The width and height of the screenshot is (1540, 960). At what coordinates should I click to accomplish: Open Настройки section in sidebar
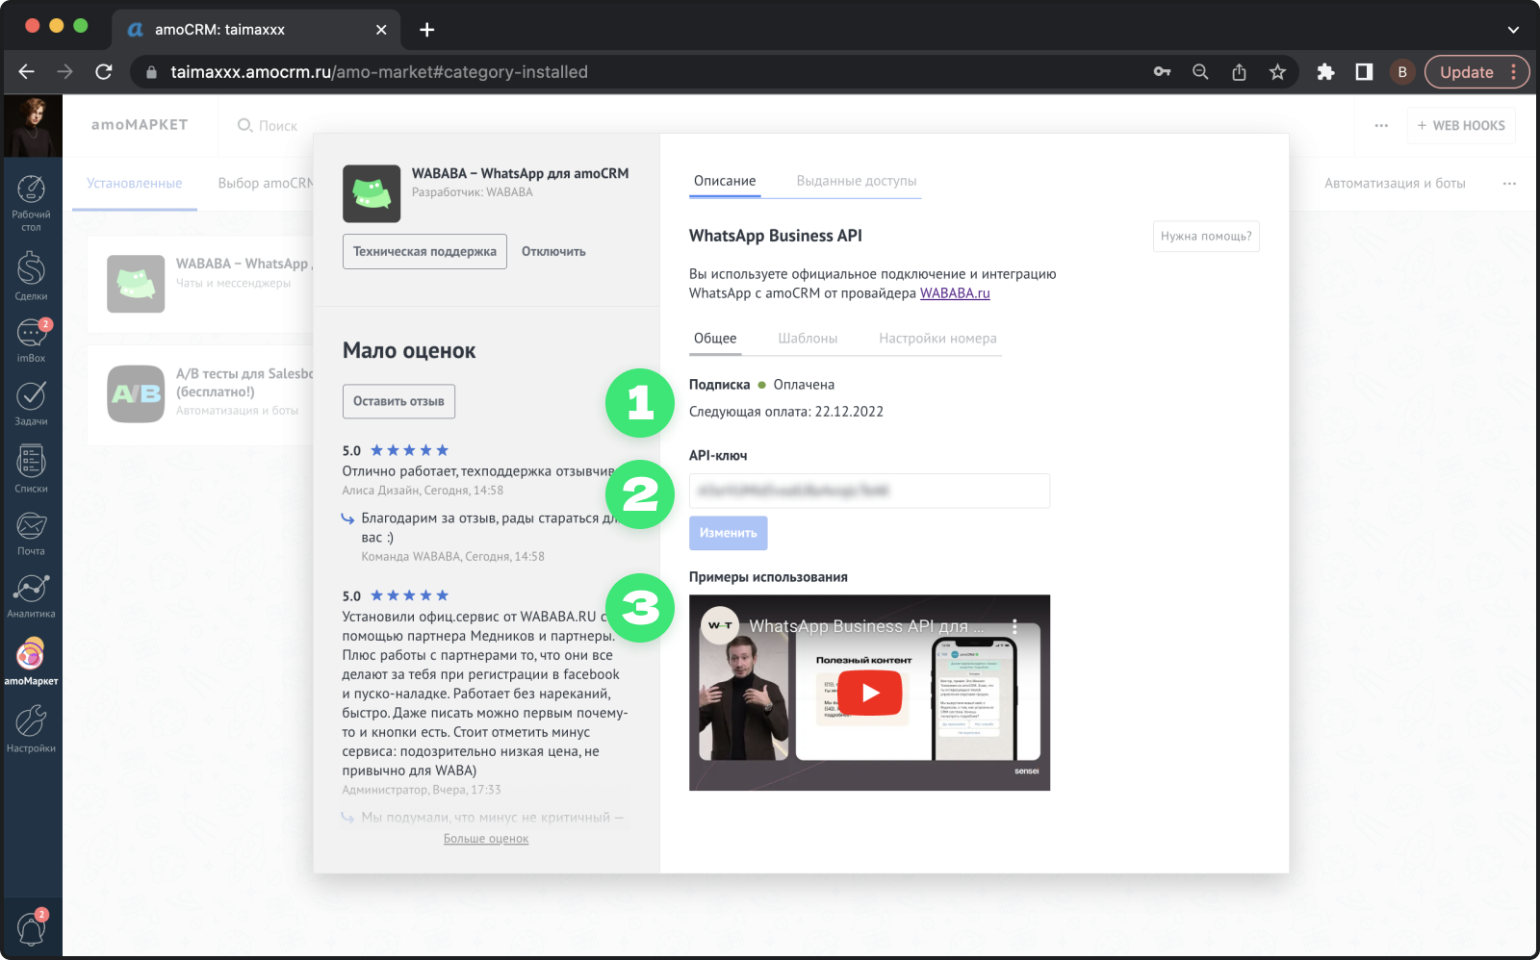(31, 728)
